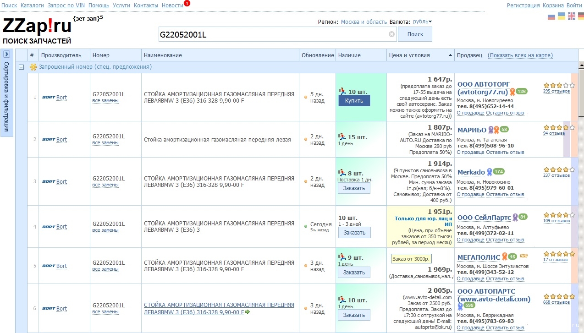Click the 'Поиск' search button
The width and height of the screenshot is (584, 333).
click(415, 34)
